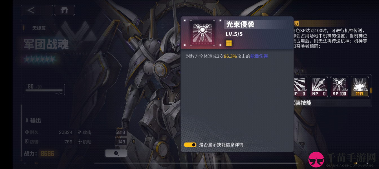The image size is (379, 169).
Task: Click the blue 能量伤害 keyword link
Action: tap(259, 56)
